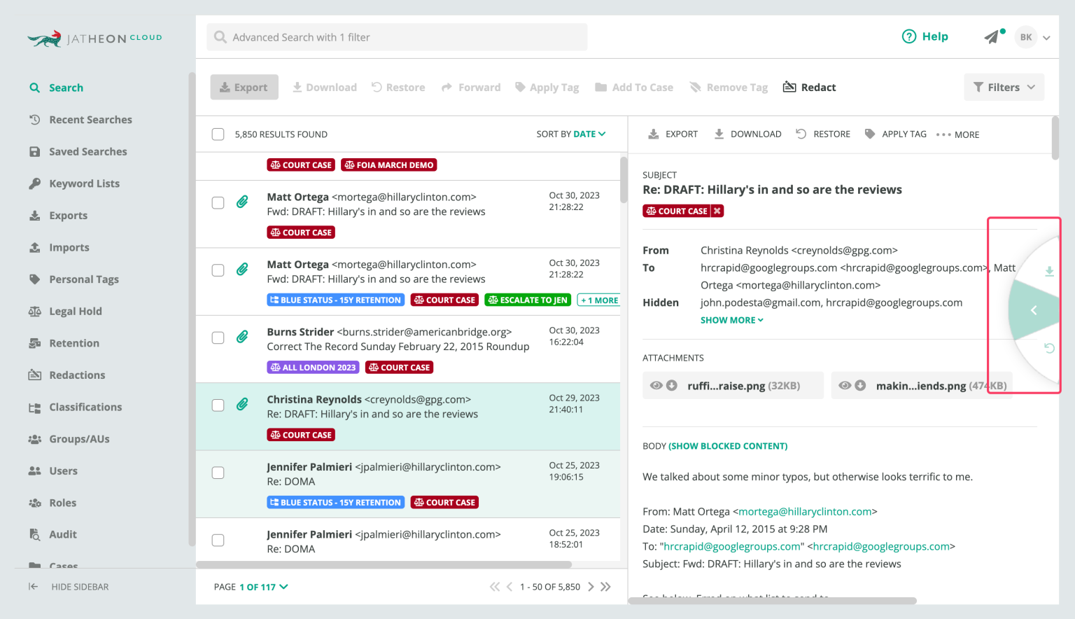The image size is (1075, 619).
Task: Preview the makin...iends.png attachment with the eye icon
Action: (845, 384)
